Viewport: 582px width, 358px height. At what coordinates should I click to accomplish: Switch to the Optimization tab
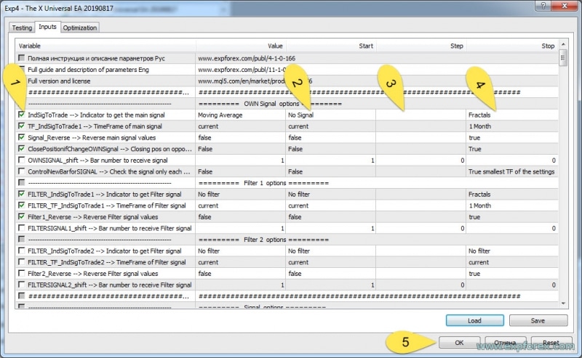point(79,28)
